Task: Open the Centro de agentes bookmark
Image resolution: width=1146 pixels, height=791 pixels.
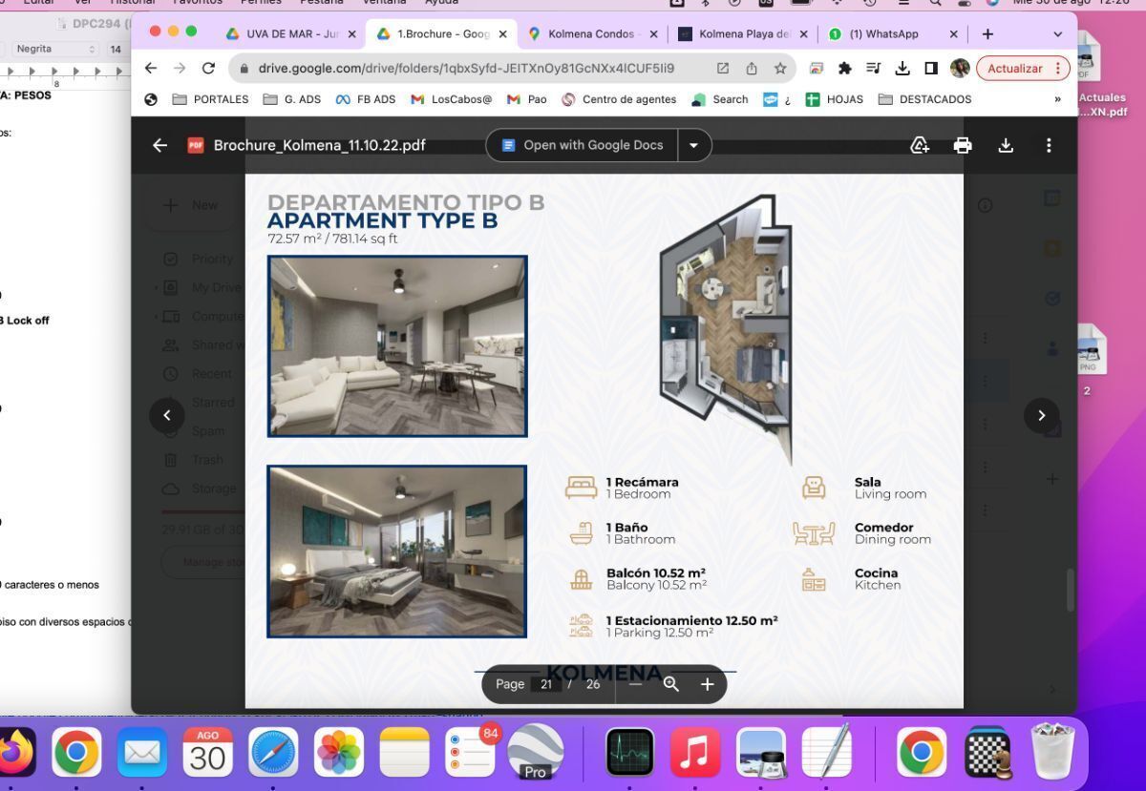Action: [x=619, y=99]
